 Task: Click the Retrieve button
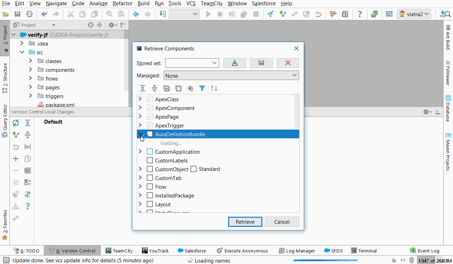245,222
